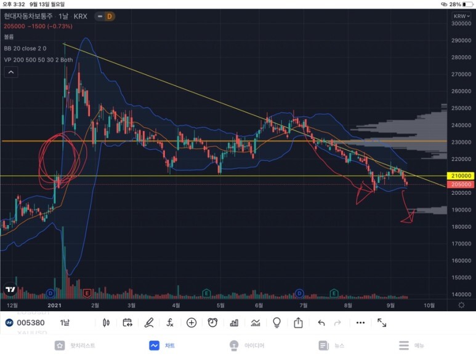Open the date range calendar tool
The height and width of the screenshot is (356, 476).
pyautogui.click(x=127, y=323)
